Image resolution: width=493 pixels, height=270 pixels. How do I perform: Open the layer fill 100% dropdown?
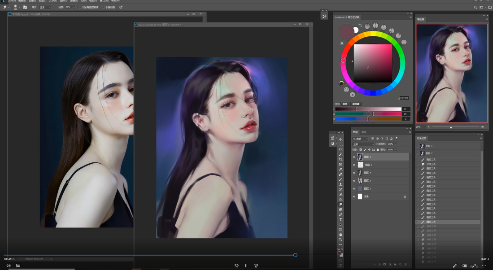396,150
